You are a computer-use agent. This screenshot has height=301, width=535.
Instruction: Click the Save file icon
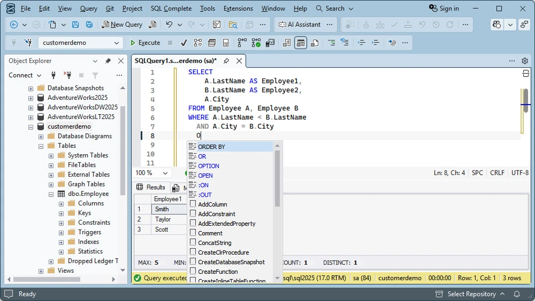(75, 25)
